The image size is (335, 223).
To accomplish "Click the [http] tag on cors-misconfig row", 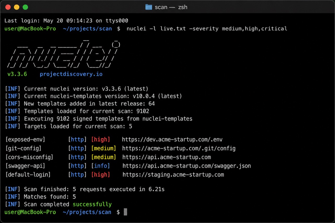I will click(77, 157).
